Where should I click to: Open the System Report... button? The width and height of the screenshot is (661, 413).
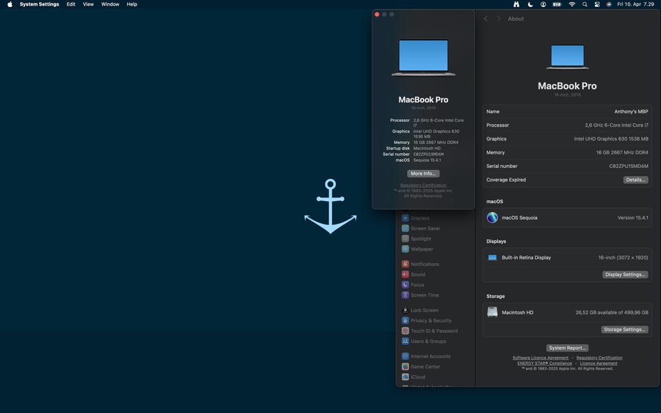click(567, 348)
